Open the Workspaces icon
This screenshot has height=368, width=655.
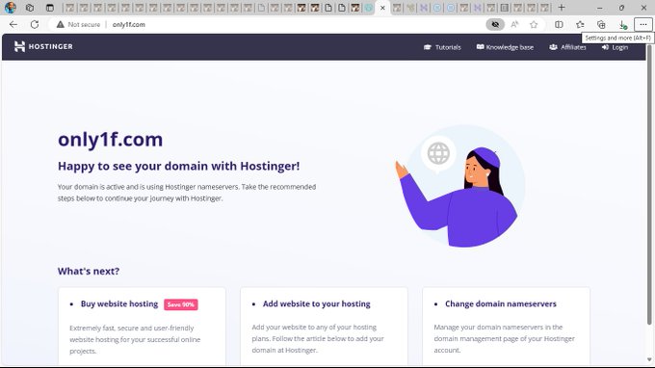30,8
